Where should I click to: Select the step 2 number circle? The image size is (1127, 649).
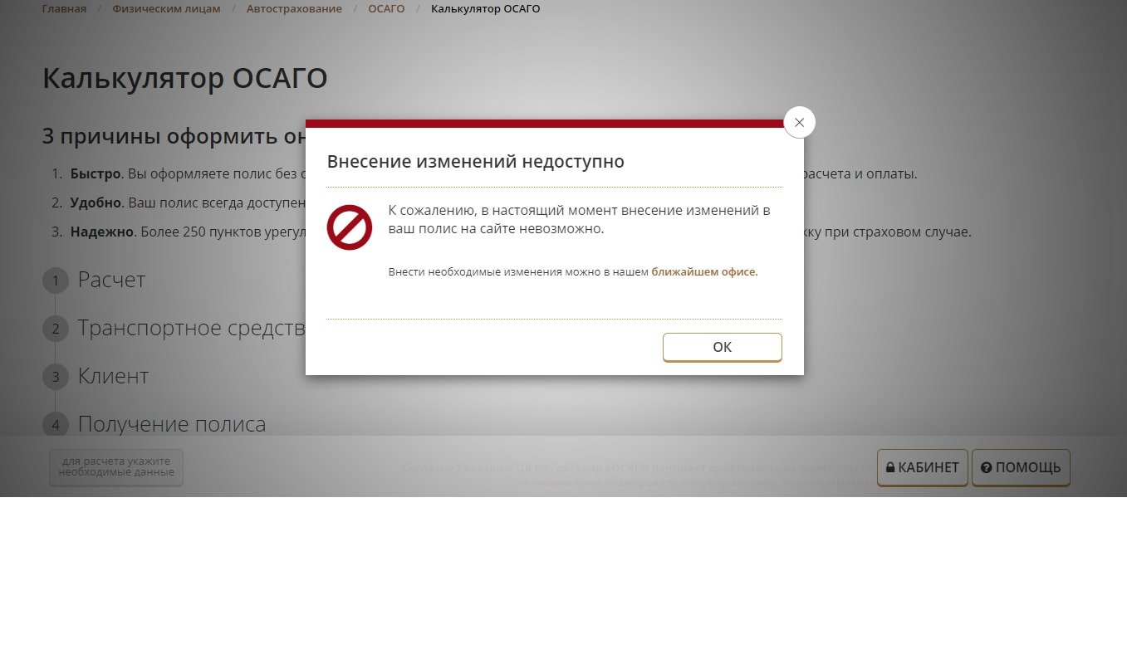[56, 329]
